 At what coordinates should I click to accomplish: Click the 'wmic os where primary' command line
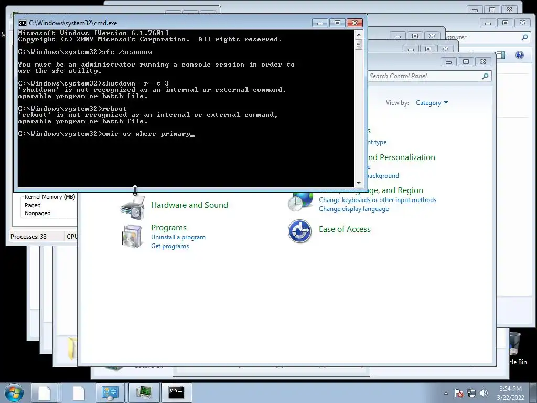pyautogui.click(x=106, y=134)
